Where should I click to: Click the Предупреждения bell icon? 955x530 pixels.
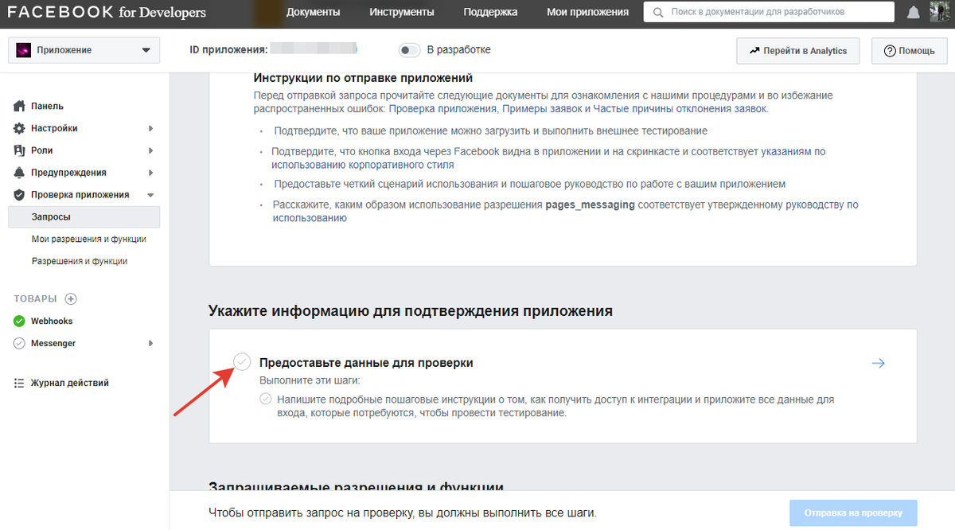click(x=20, y=173)
